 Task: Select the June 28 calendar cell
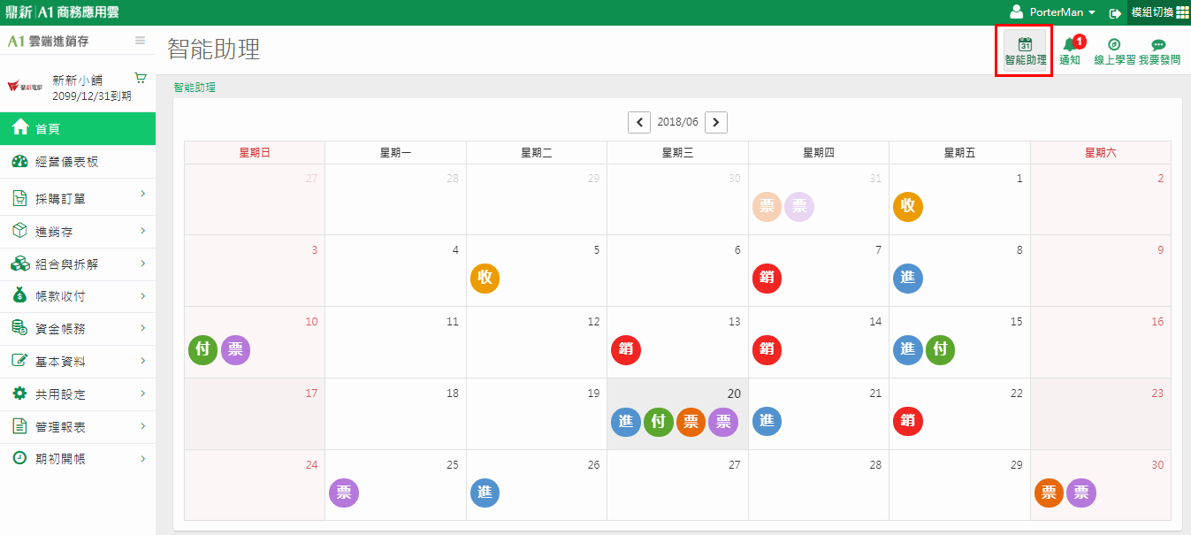point(819,485)
